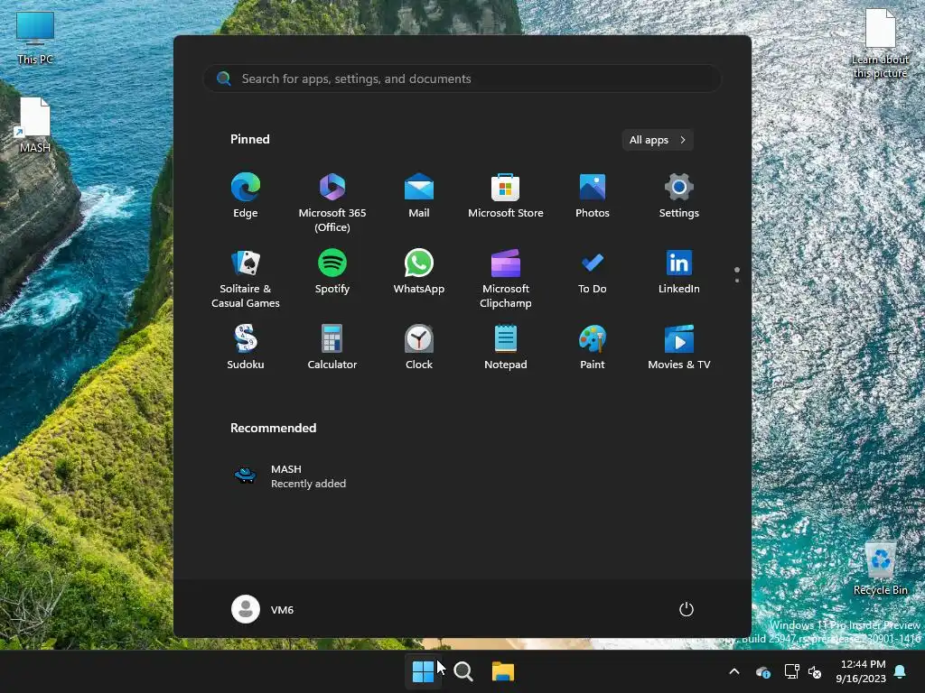Open LinkedIn app
Screen dimensions: 925x693
(679, 272)
